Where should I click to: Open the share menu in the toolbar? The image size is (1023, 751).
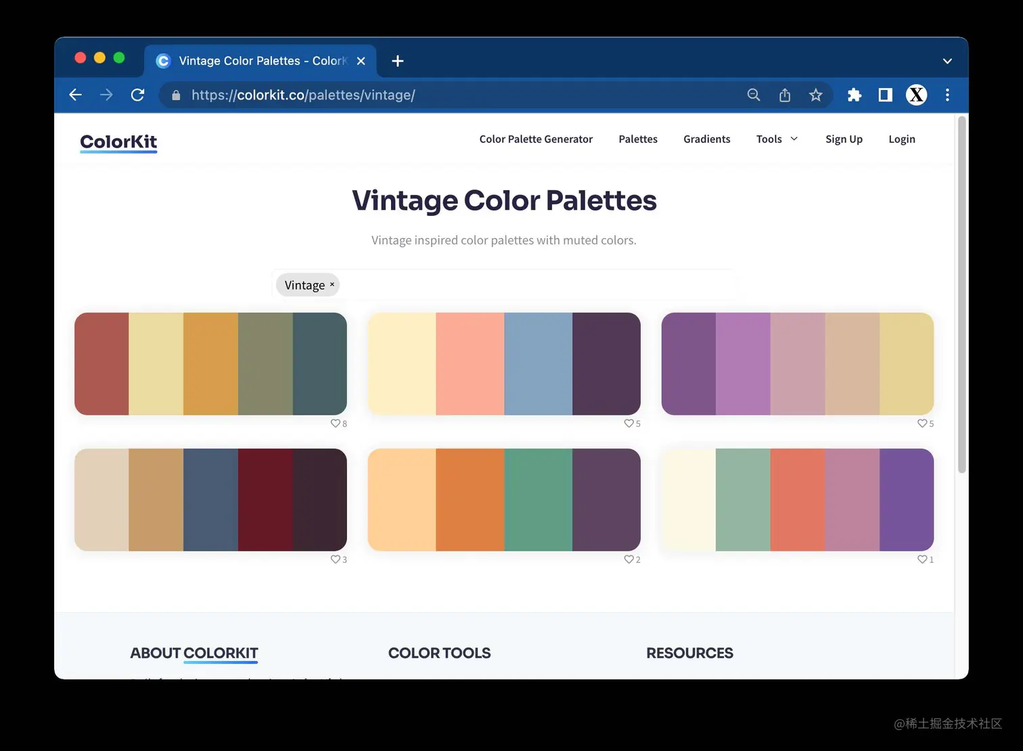784,95
